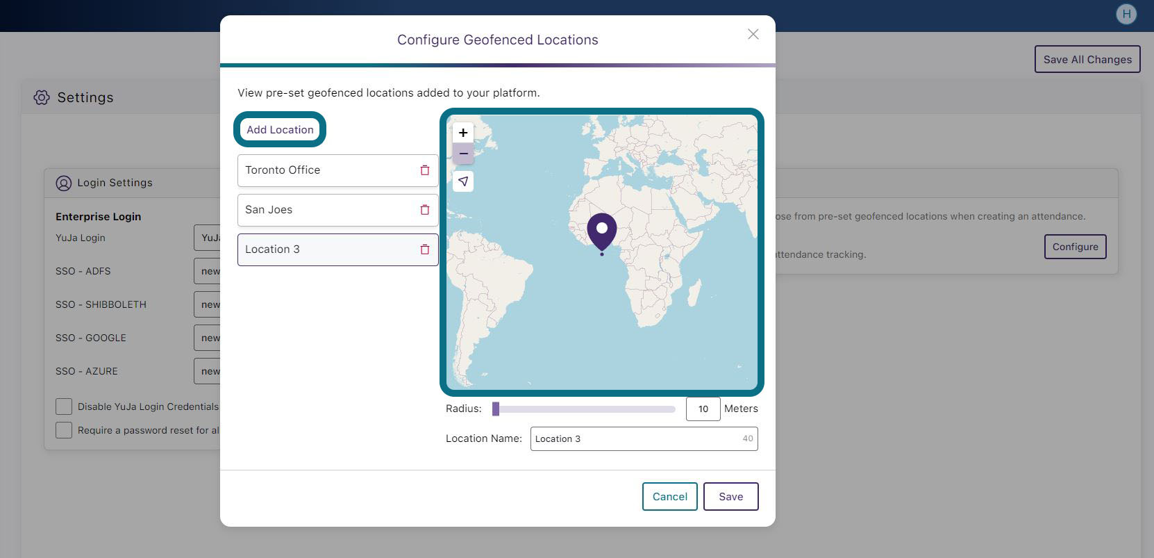Click the dialog title Configure Geofenced Locations
Screen dimensions: 1154x558
pyautogui.click(x=498, y=40)
